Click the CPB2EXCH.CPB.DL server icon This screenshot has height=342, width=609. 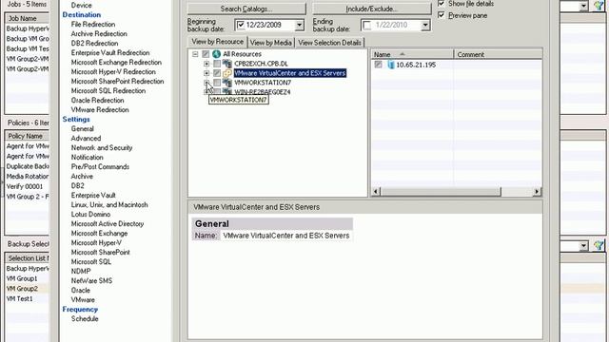point(227,64)
